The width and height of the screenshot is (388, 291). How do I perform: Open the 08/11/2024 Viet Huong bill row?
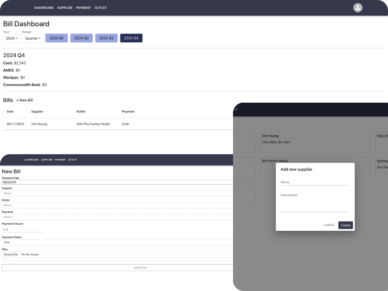point(76,124)
